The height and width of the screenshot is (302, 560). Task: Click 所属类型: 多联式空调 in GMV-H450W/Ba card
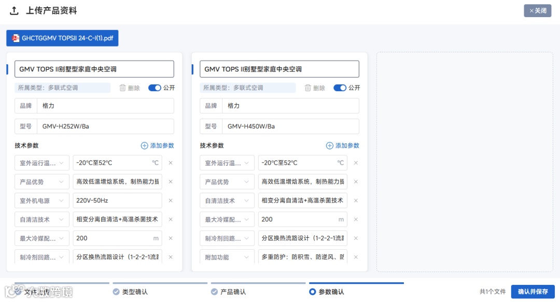(247, 88)
